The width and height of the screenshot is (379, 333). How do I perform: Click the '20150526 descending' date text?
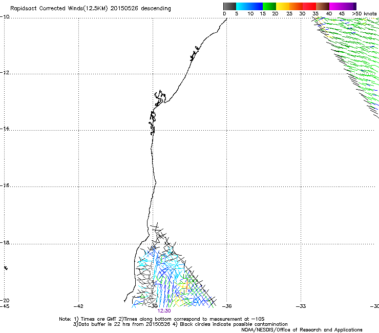(140, 9)
